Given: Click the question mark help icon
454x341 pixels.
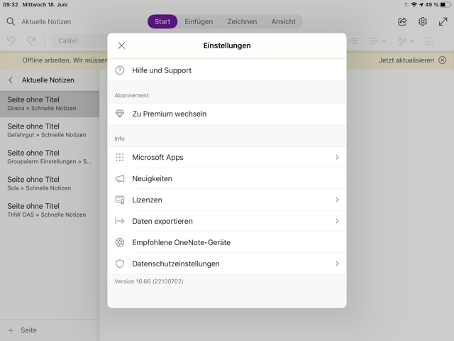Looking at the screenshot, I should pos(120,70).
